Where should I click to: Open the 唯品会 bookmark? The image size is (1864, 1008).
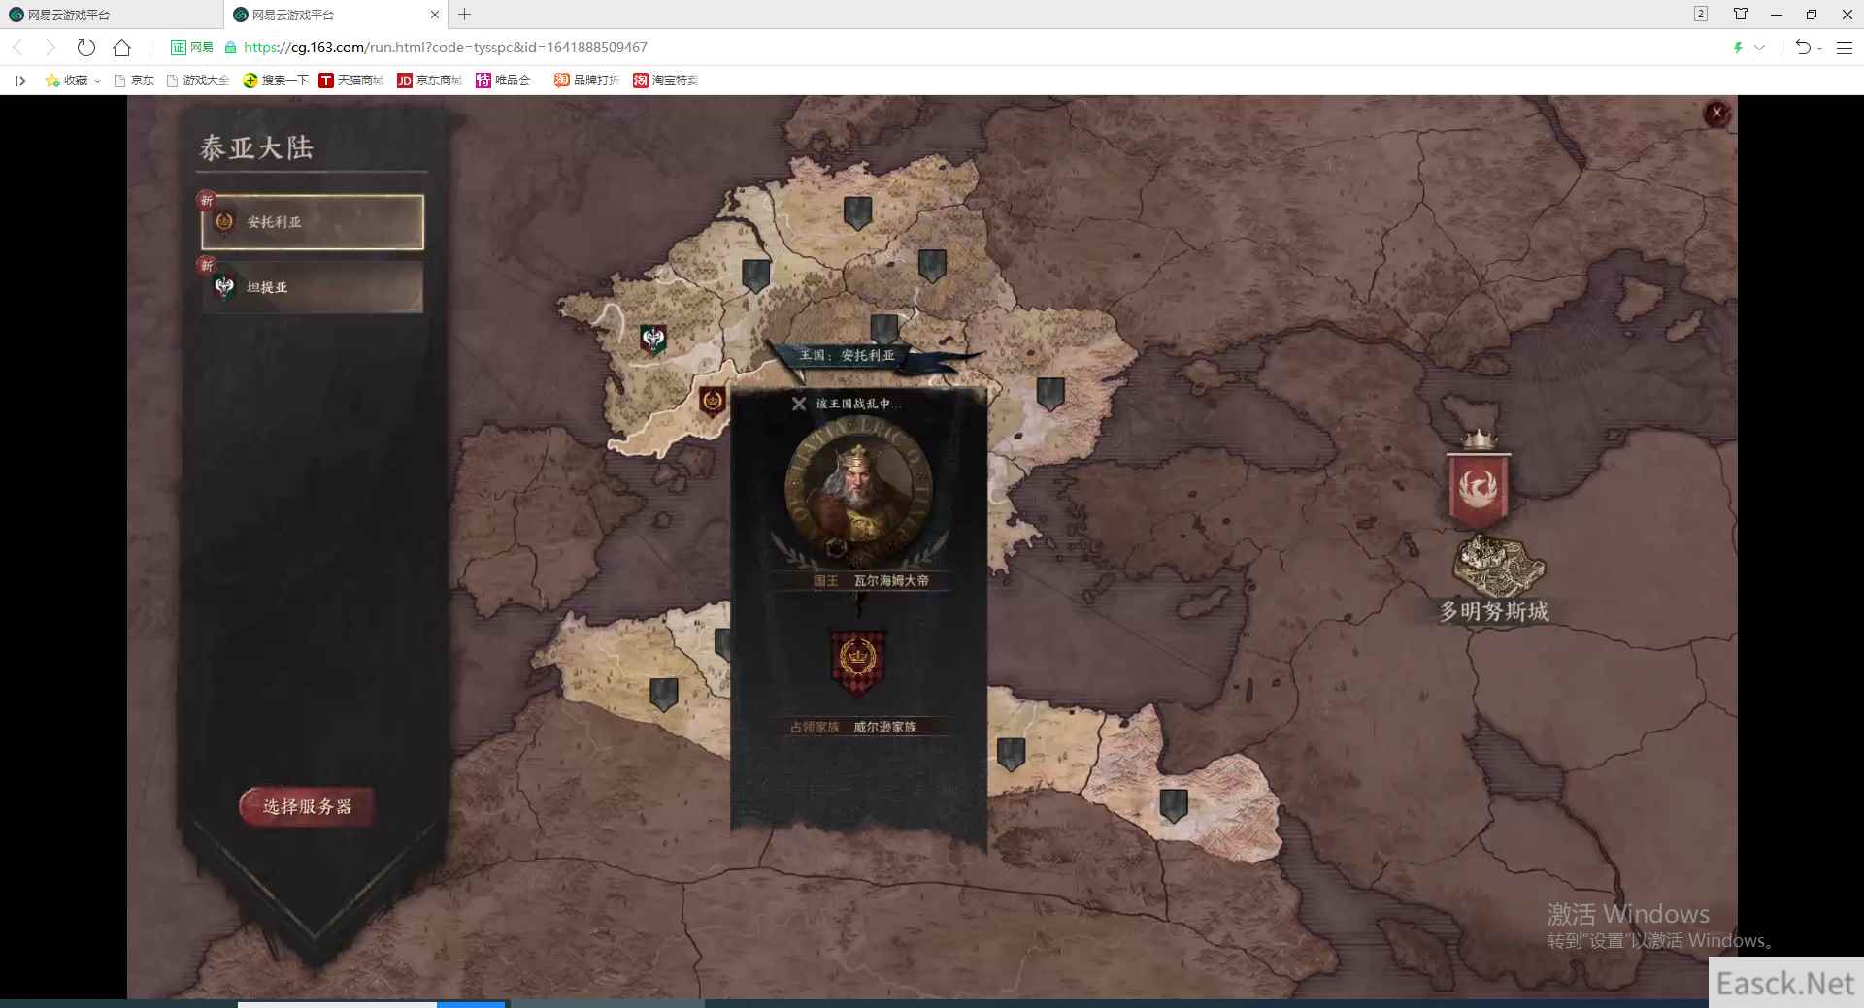point(503,81)
